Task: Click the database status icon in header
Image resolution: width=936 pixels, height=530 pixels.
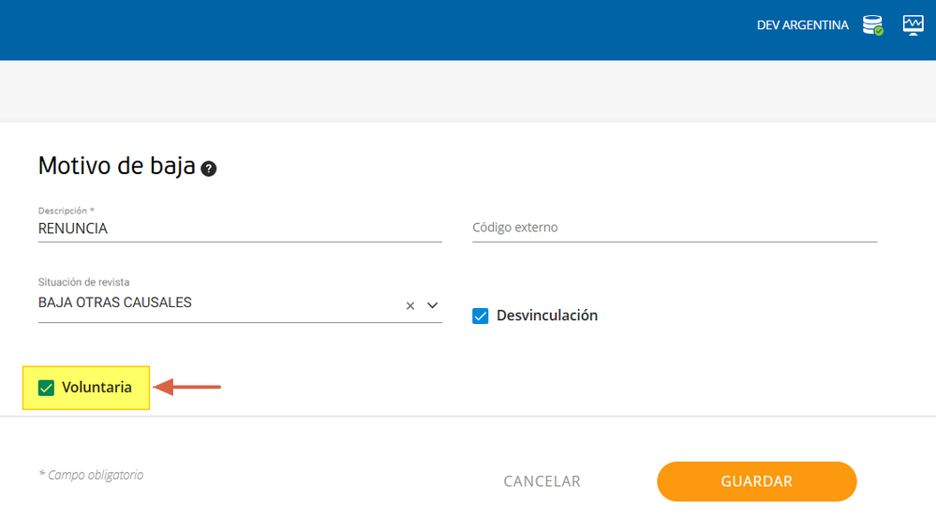Action: click(x=872, y=25)
